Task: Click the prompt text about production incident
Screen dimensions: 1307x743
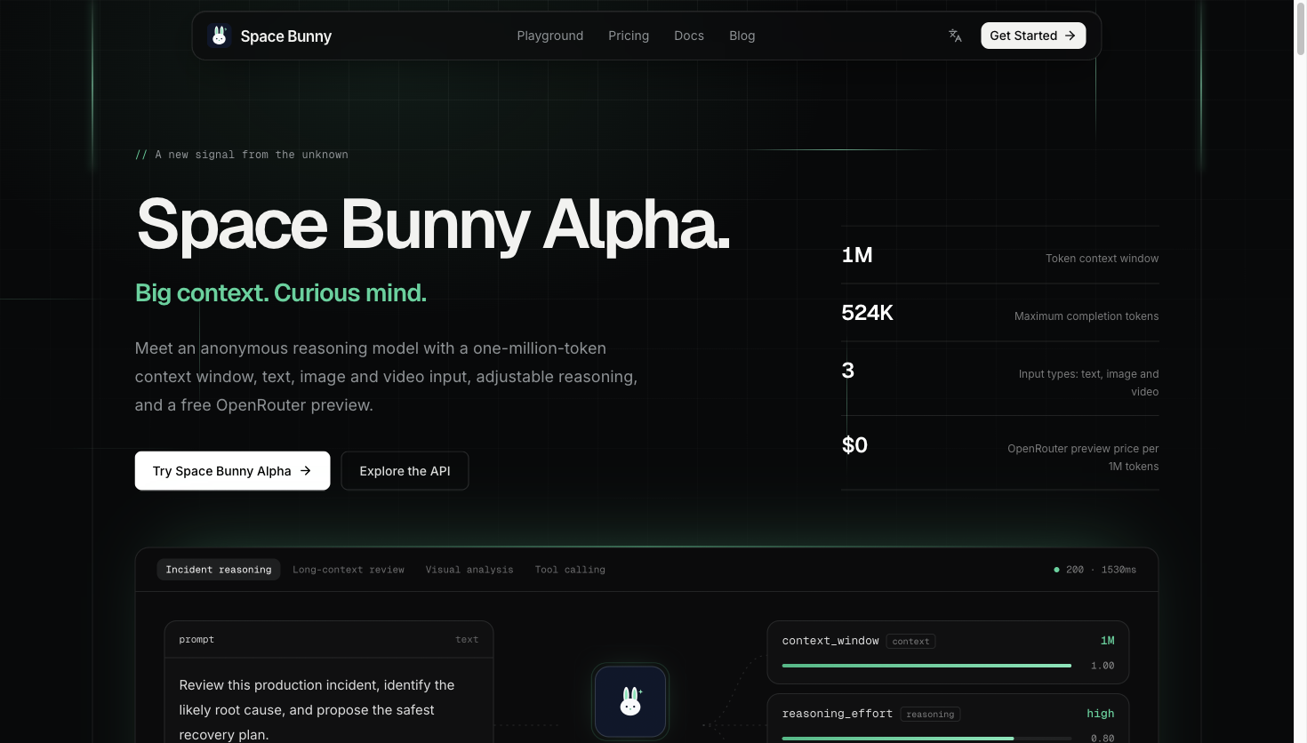Action: 317,710
